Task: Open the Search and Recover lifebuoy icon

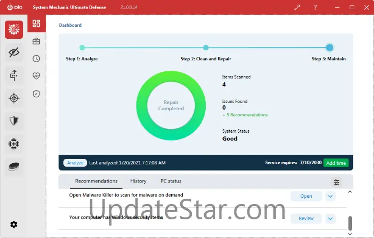Action: pos(14,144)
